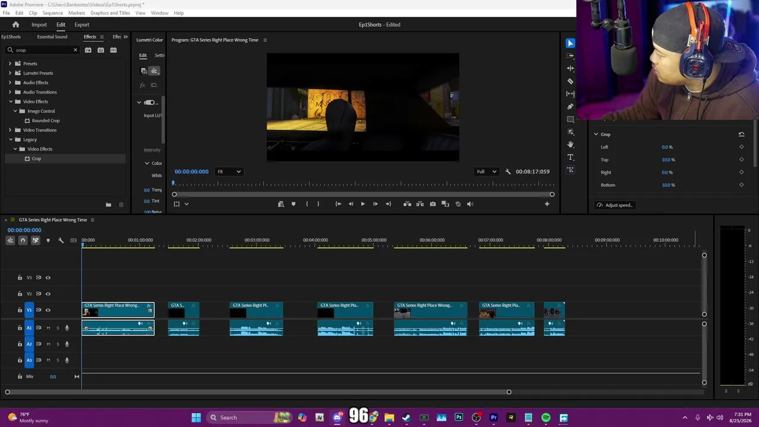Play the program monitor video
The width and height of the screenshot is (759, 427).
(363, 204)
